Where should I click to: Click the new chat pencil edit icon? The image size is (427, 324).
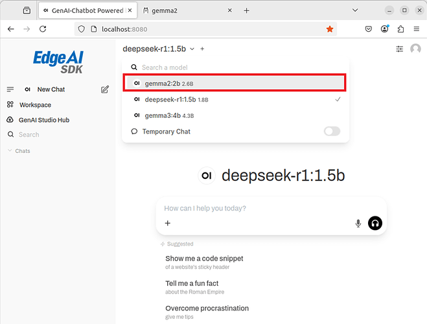tap(105, 89)
